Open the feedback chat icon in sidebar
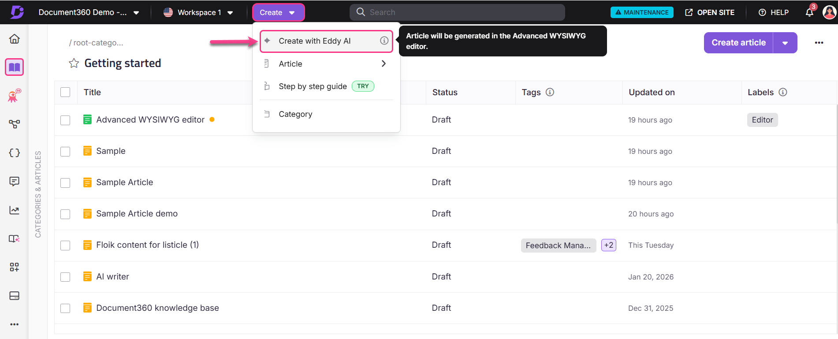This screenshot has width=838, height=339. (x=15, y=181)
